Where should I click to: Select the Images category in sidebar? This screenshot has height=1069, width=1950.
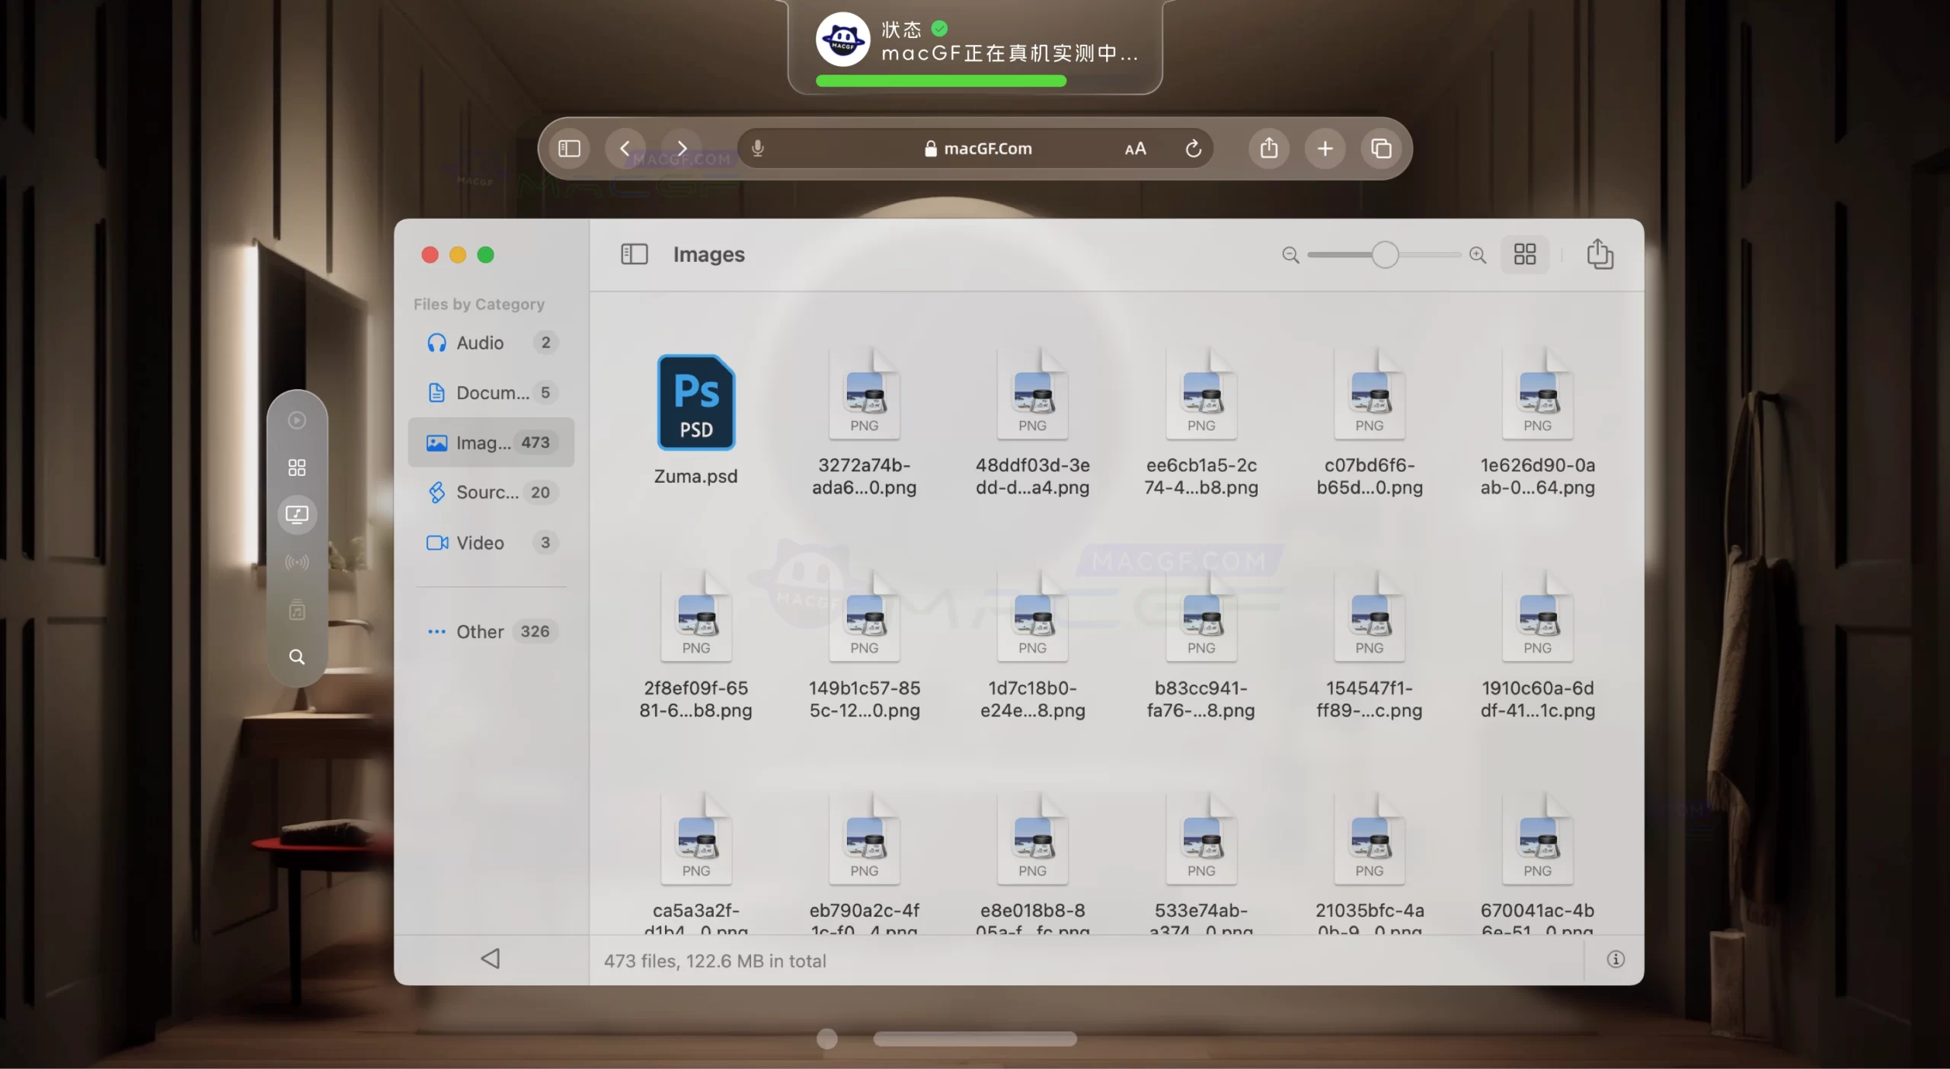[491, 442]
